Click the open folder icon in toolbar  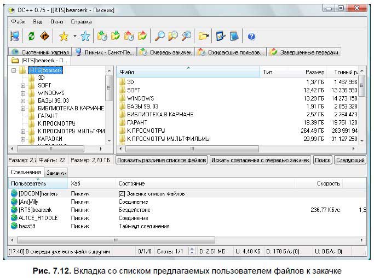(203, 36)
